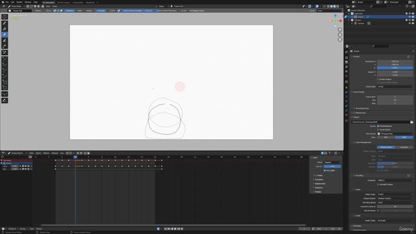Screen dimensions: 416x234
Task: Open the File Format dropdown
Action: click(x=395, y=134)
